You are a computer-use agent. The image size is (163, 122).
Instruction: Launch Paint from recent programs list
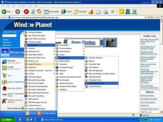7,76
